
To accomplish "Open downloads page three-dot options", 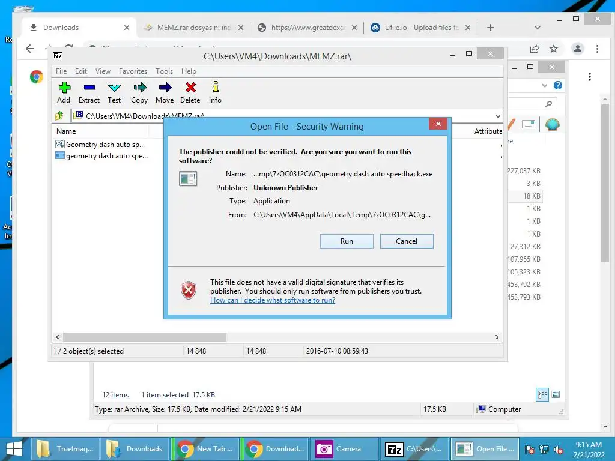I will click(590, 77).
